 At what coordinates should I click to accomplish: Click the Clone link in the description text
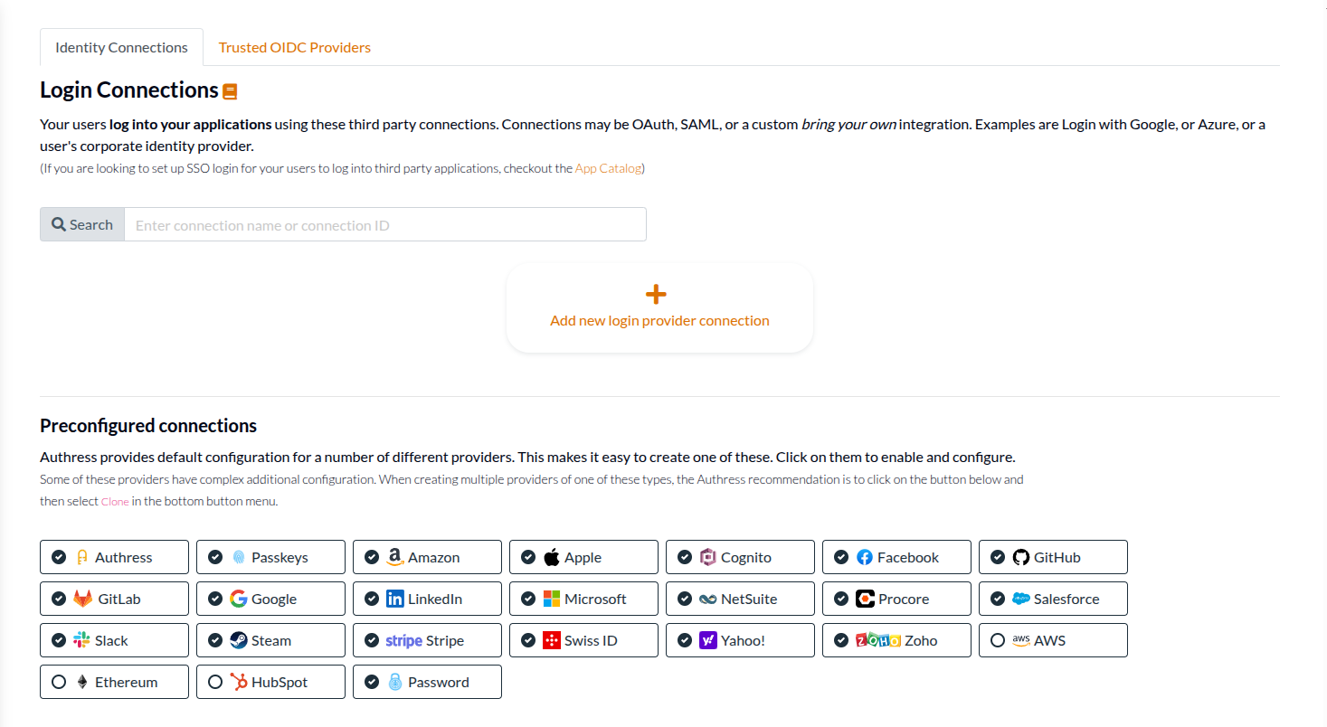[x=114, y=501]
